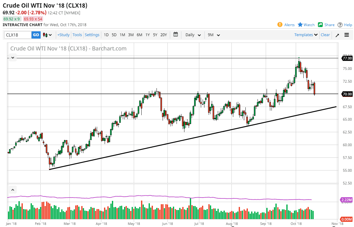Click the green Share icon
Viewport: 354px width, 227px height.
[x=320, y=25]
